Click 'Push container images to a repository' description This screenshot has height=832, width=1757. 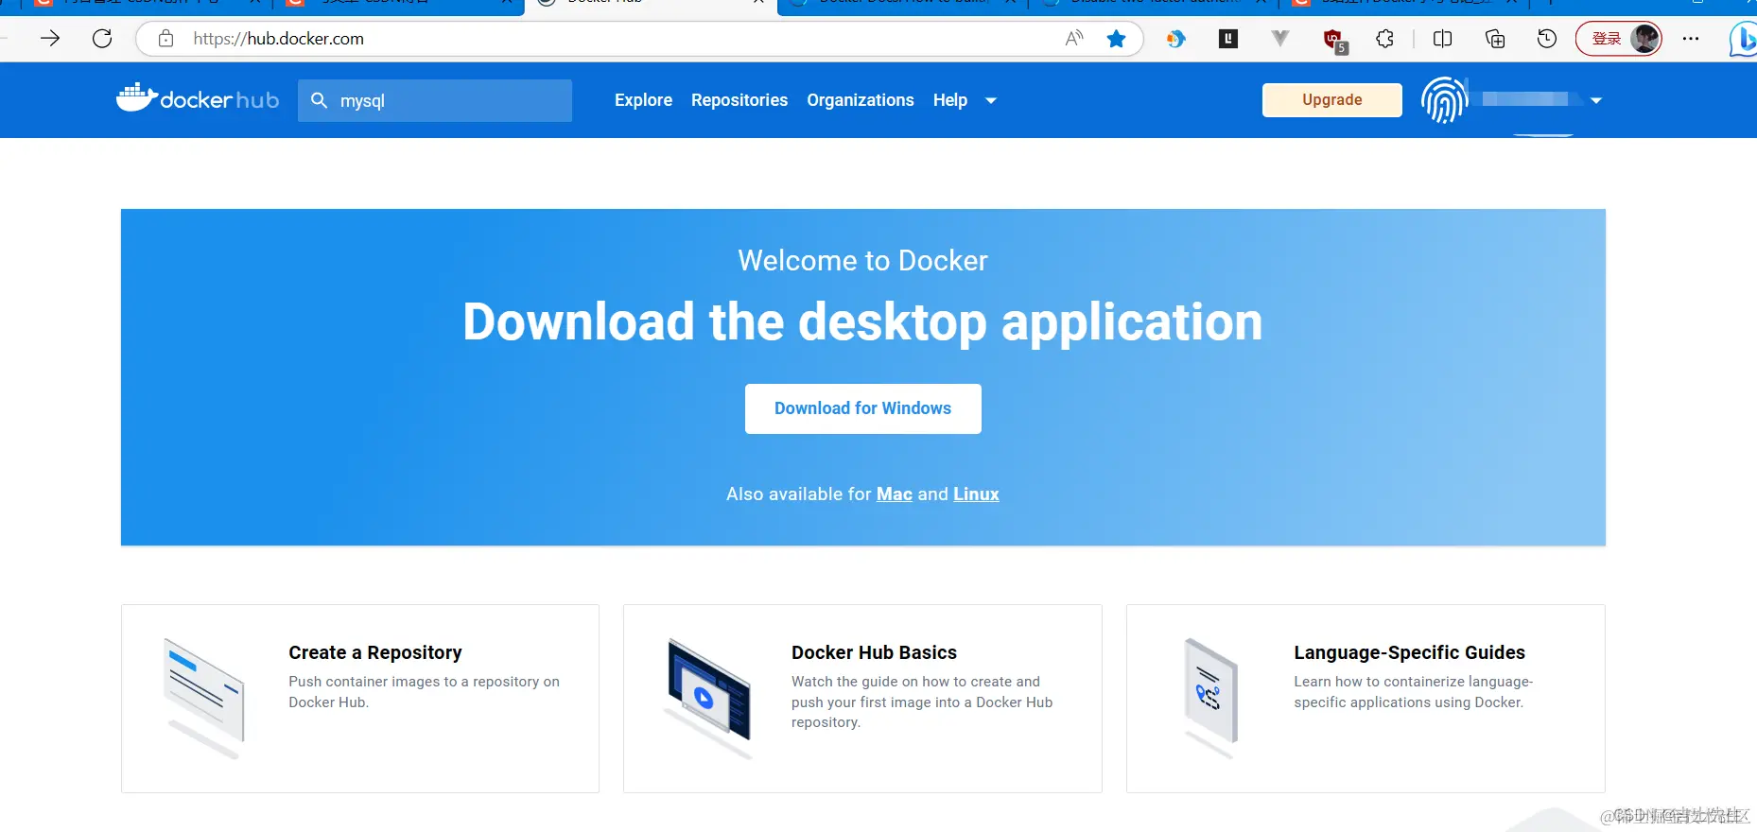424,692
